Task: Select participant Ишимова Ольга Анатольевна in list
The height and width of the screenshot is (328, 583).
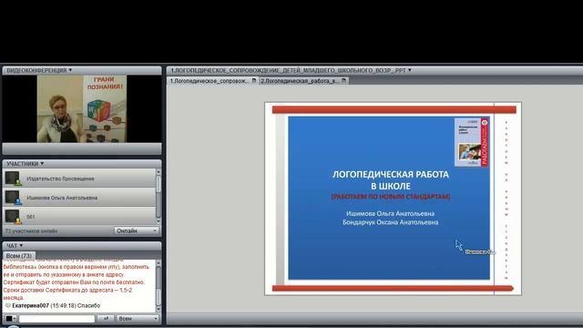Action: click(79, 198)
